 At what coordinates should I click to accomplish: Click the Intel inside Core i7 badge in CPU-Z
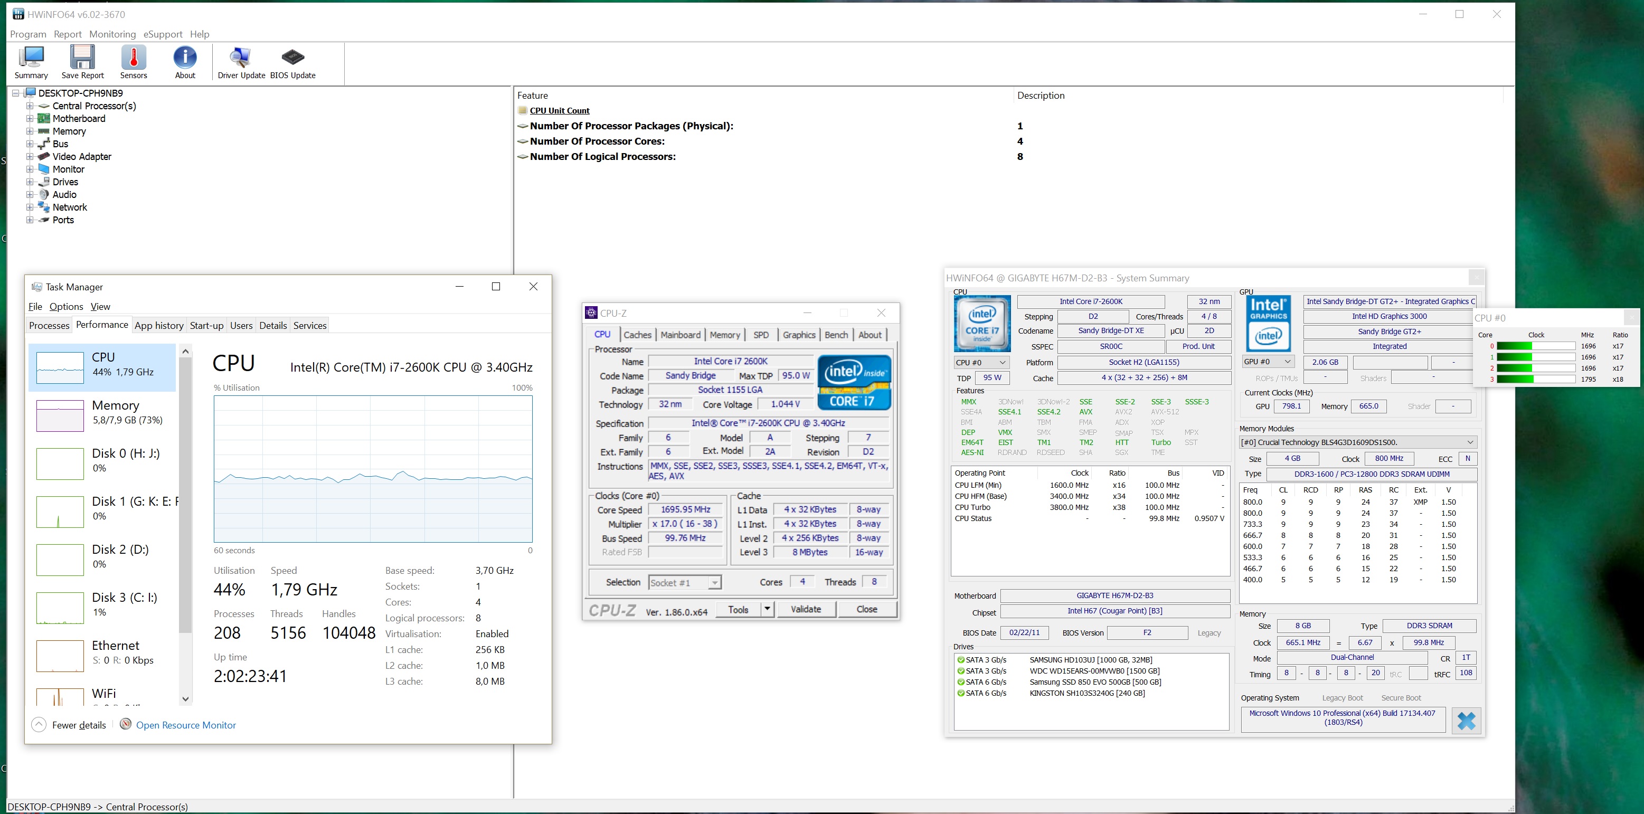854,382
